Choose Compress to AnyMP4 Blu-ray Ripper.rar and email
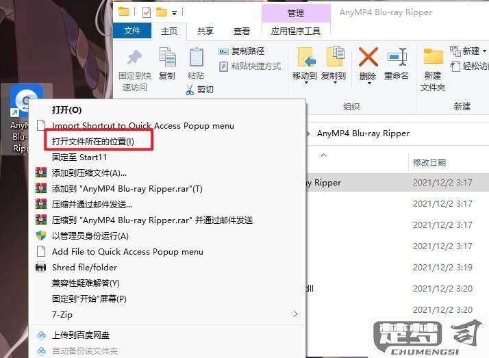The width and height of the screenshot is (489, 358). pos(168,220)
